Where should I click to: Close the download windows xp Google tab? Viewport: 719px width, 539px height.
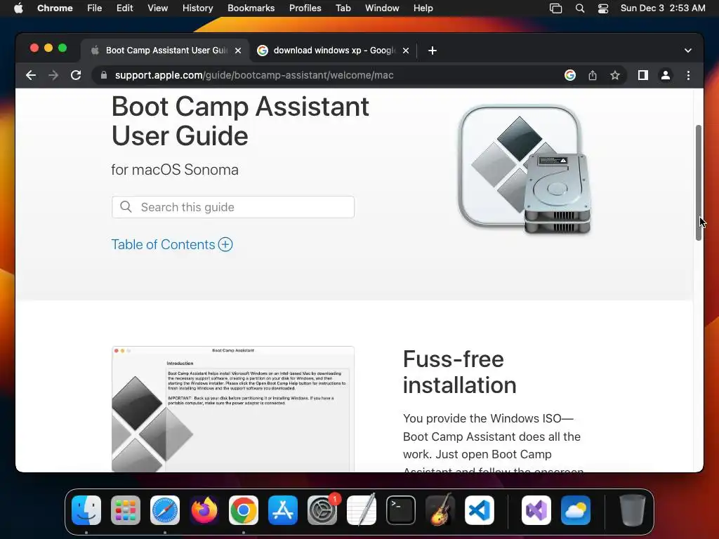[406, 51]
